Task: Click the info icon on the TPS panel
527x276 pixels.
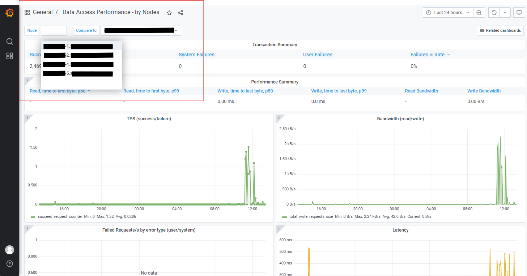Action: [x=27, y=117]
